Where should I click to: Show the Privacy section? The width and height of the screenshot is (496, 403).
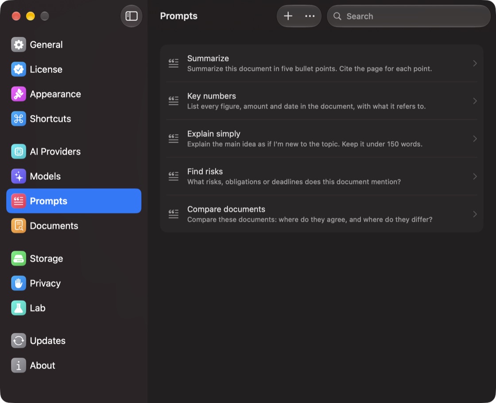(74, 283)
